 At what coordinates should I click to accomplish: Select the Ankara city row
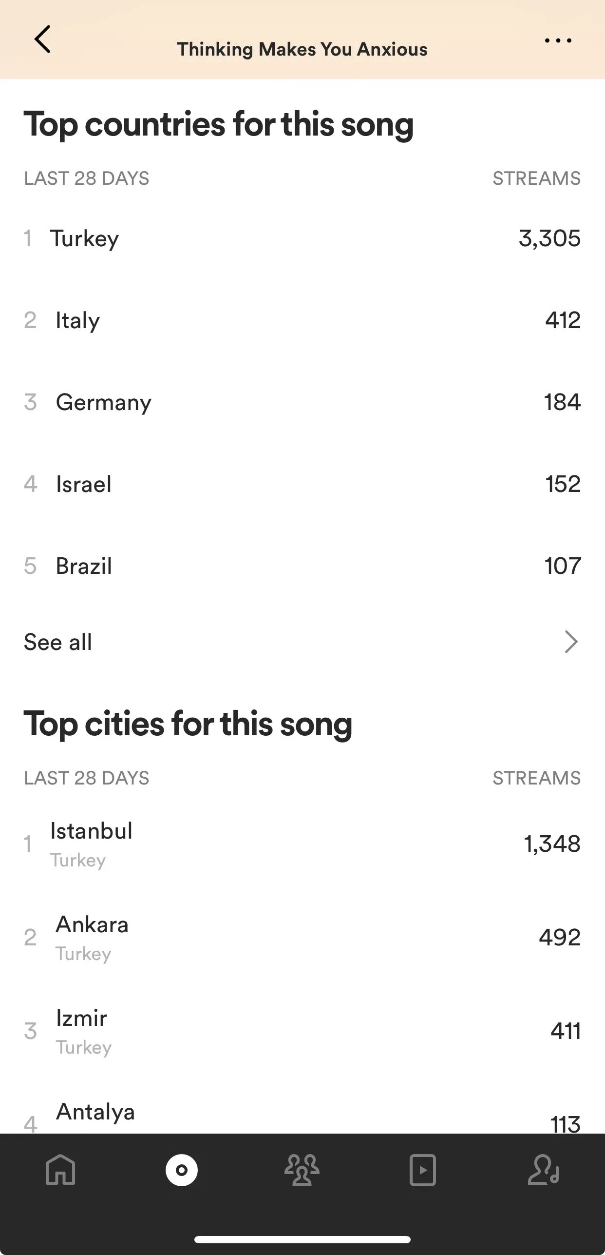[x=302, y=938]
